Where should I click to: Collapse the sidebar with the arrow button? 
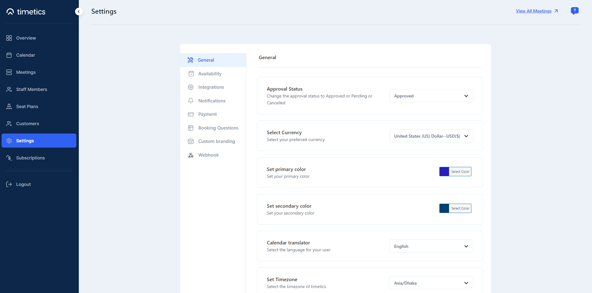(x=79, y=12)
